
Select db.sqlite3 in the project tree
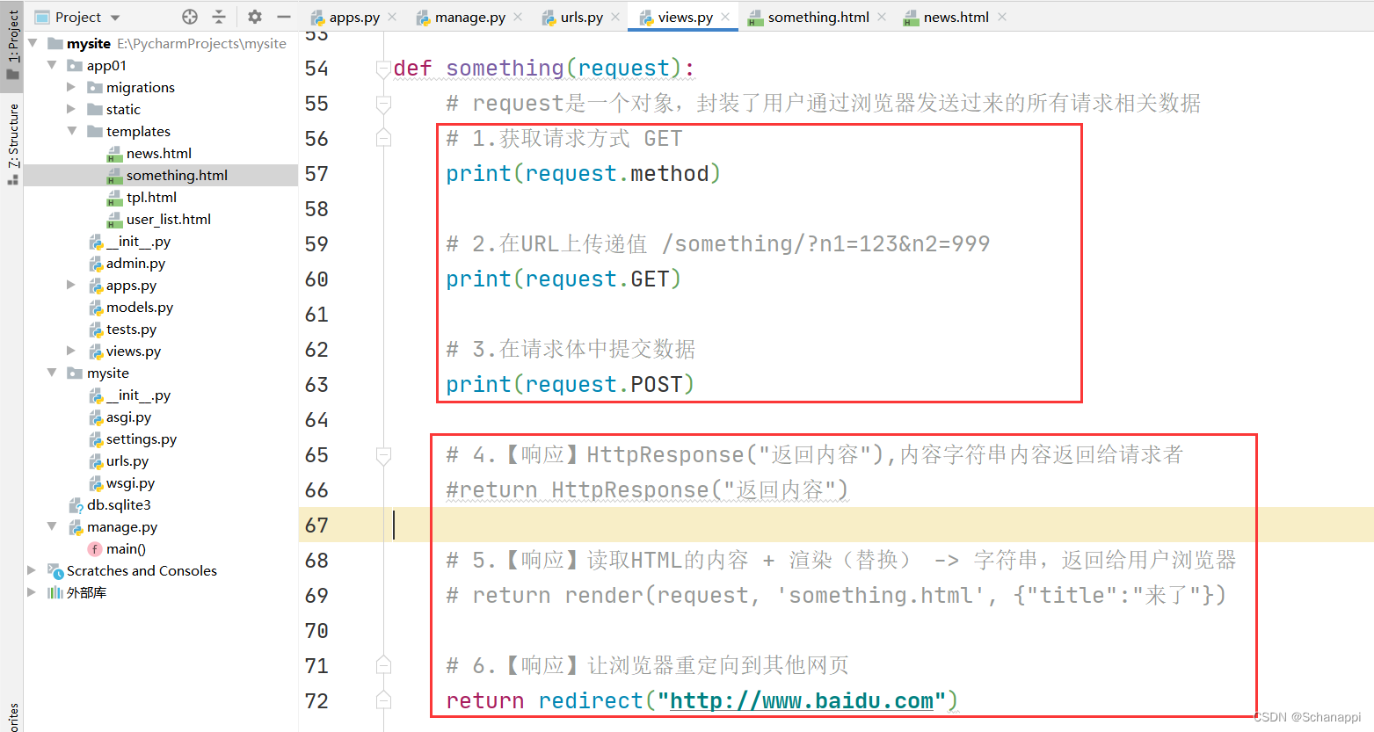(x=119, y=504)
